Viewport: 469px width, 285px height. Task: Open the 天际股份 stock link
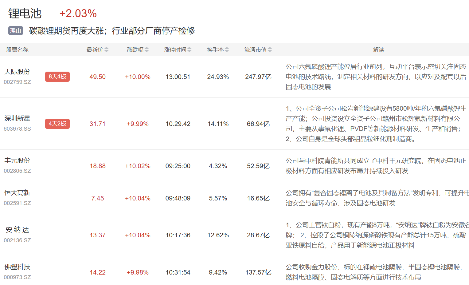tap(17, 72)
